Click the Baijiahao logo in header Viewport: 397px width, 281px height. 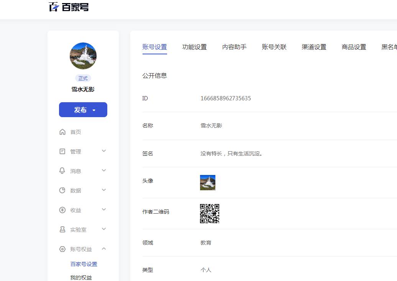pyautogui.click(x=69, y=7)
